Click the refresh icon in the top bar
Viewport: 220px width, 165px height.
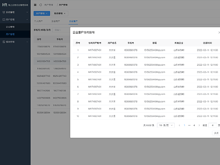click(x=41, y=5)
